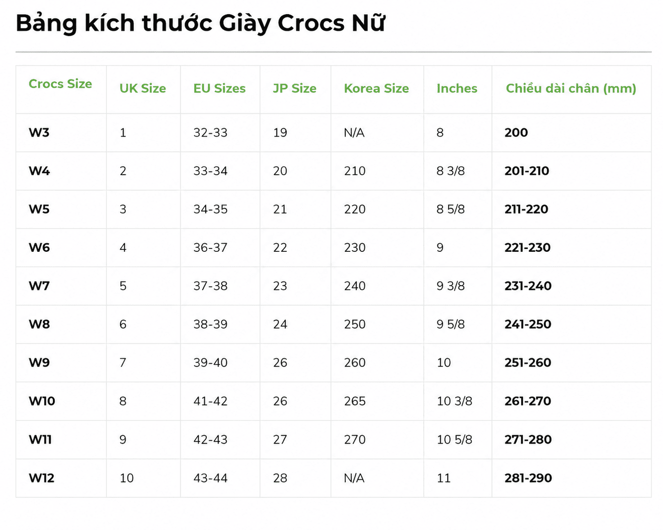
Task: Click the Chiều dài chân (mm) header
Action: pos(571,88)
